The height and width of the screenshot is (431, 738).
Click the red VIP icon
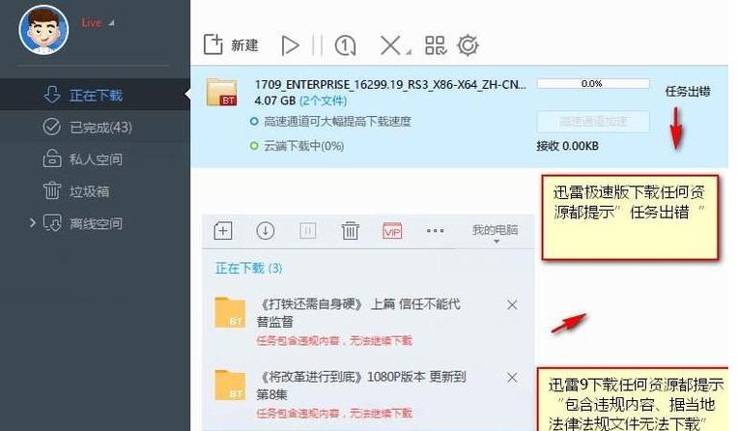pos(392,231)
